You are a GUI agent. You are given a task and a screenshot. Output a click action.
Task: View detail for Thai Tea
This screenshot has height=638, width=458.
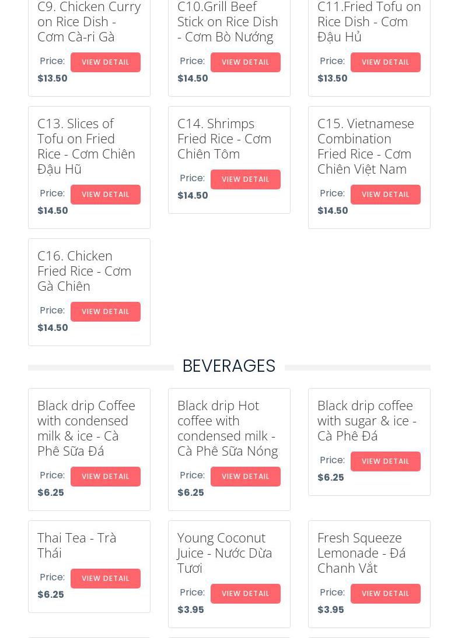pos(105,579)
